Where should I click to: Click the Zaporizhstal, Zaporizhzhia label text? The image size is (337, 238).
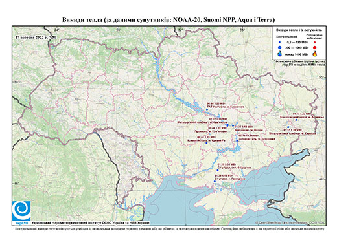click(257, 139)
